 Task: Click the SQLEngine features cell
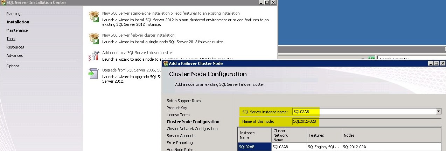[x=324, y=147]
